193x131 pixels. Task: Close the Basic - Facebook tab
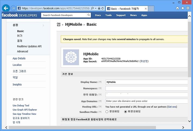146,9
